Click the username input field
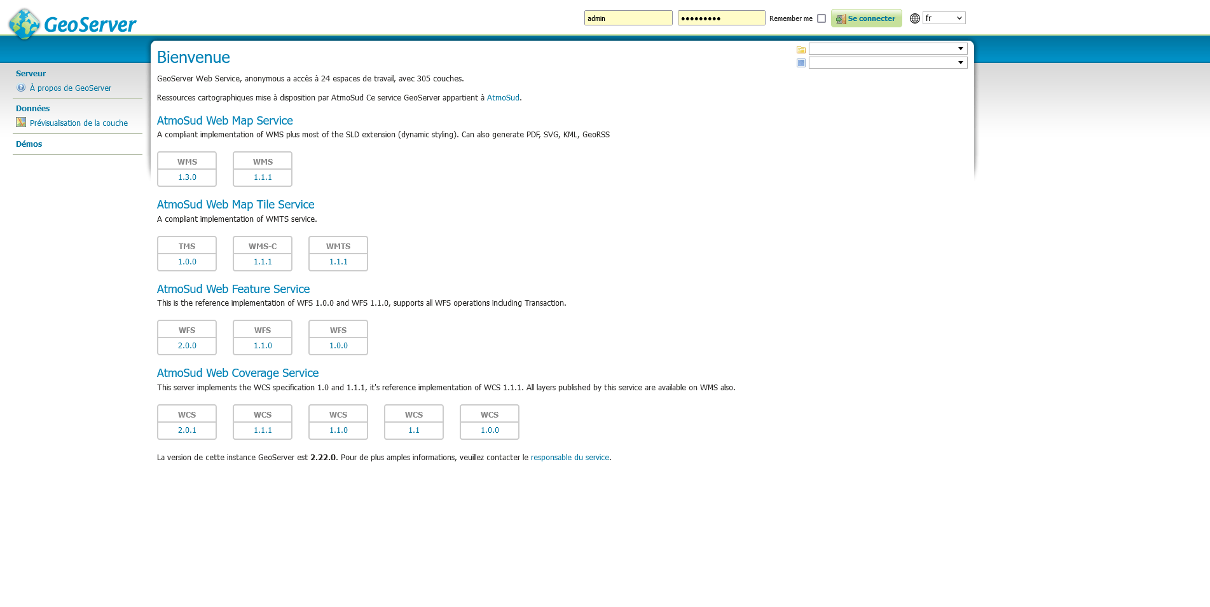Image resolution: width=1210 pixels, height=607 pixels. tap(628, 18)
